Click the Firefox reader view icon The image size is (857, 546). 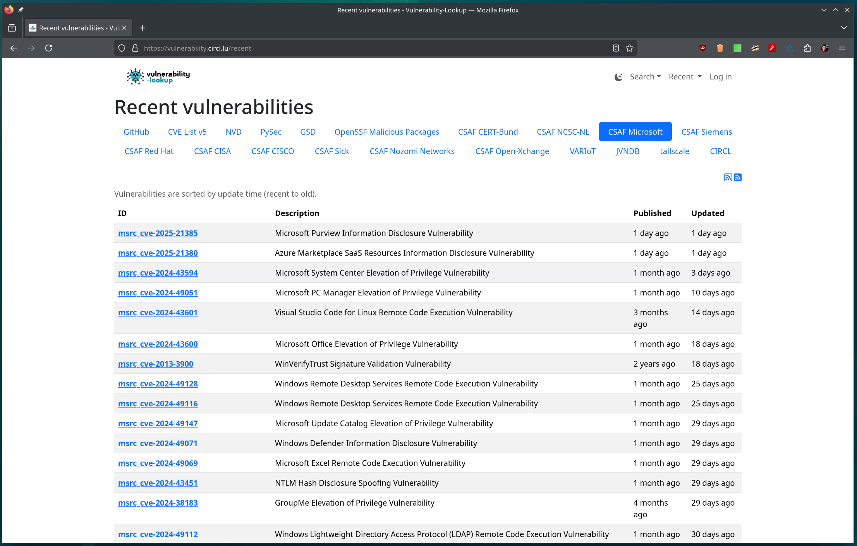click(x=616, y=48)
